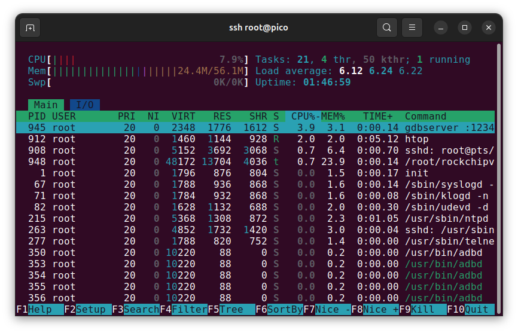Select the /usr/sbin/ntpd process row

pos(255,218)
